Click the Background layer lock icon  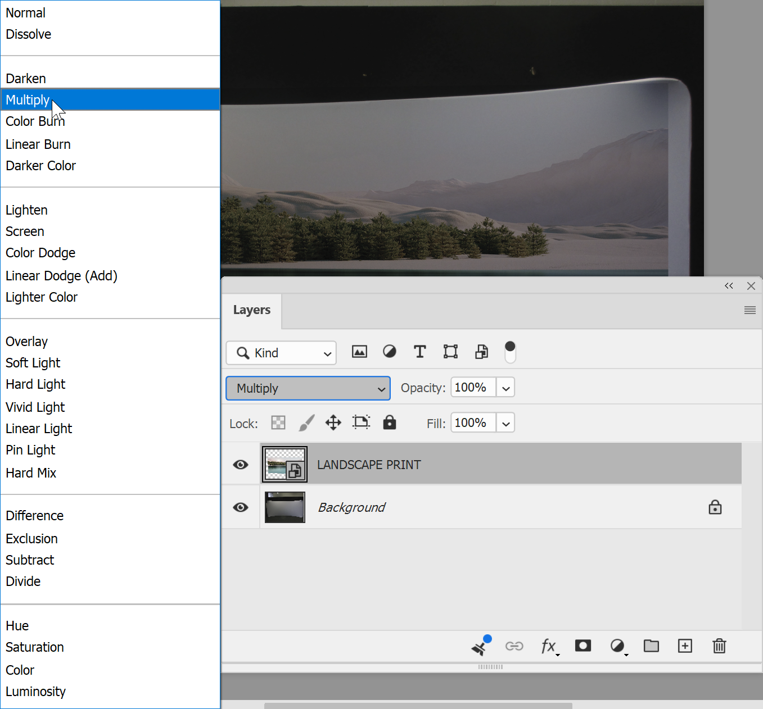[715, 507]
